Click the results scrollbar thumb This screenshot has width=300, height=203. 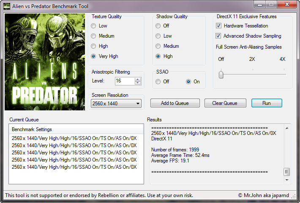coord(286,172)
